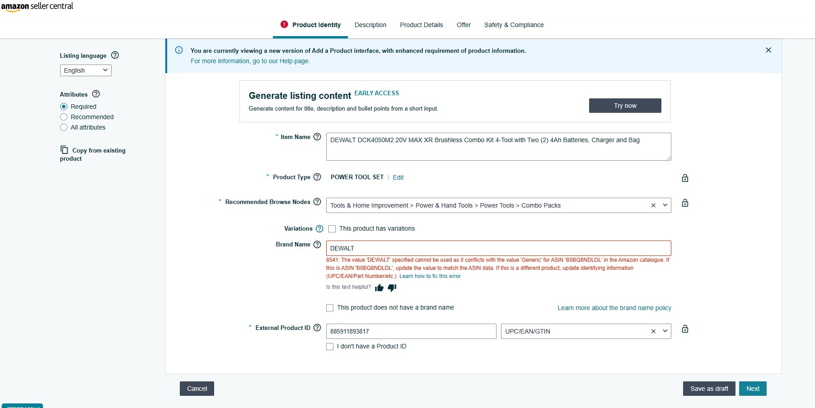Switch to the Offer tab
The image size is (815, 408).
[464, 25]
